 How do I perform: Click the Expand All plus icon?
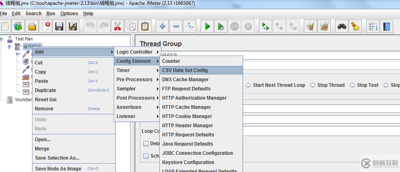[x=162, y=26]
